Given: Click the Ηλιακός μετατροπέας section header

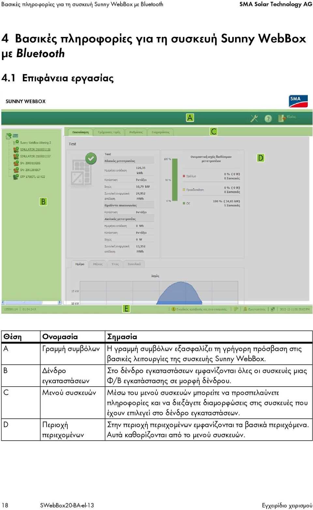Looking at the screenshot, I should tap(120, 161).
